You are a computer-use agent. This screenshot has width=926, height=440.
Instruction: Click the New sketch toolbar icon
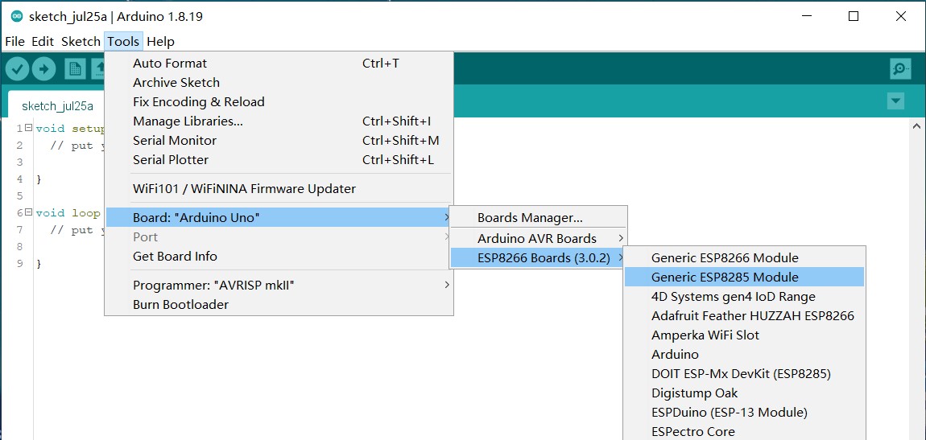pyautogui.click(x=75, y=69)
